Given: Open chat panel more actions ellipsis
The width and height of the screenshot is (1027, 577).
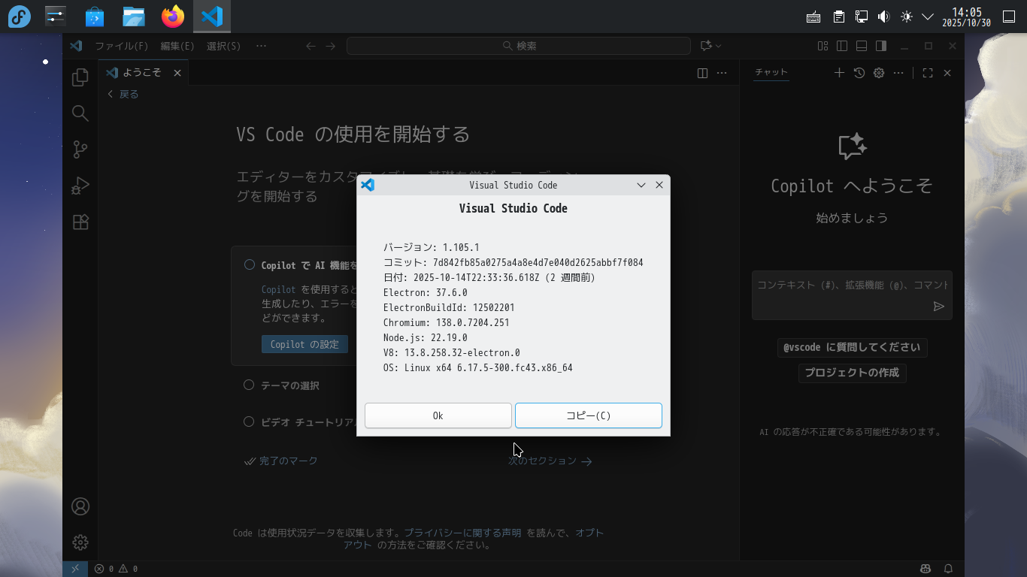Looking at the screenshot, I should [898, 73].
